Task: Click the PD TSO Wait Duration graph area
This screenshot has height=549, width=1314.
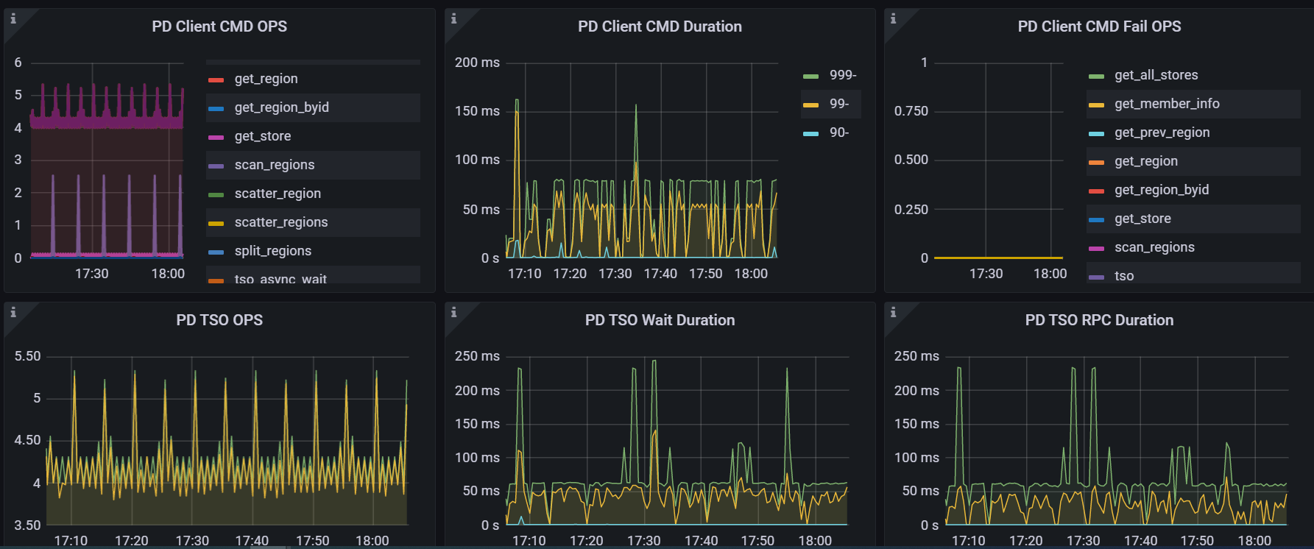Action: (677, 441)
